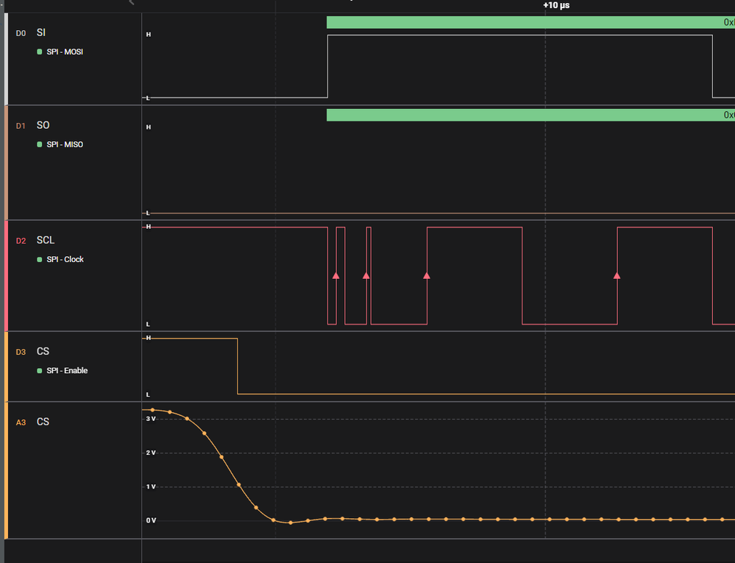735x563 pixels.
Task: Click the 1 V axis label
Action: [x=151, y=486]
